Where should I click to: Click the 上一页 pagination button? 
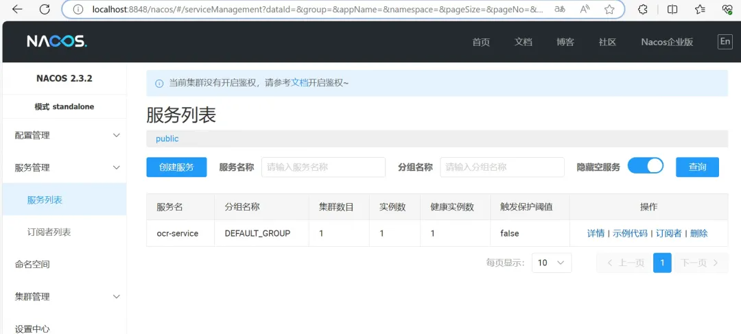624,263
